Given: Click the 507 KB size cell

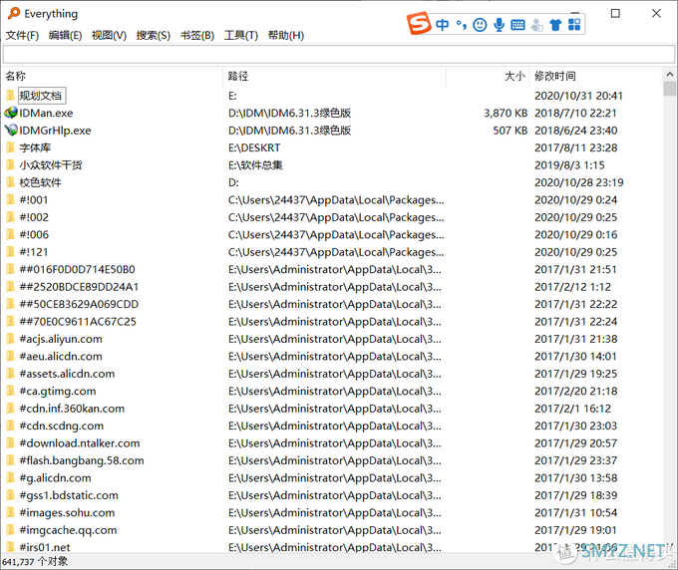Looking at the screenshot, I should tap(510, 131).
